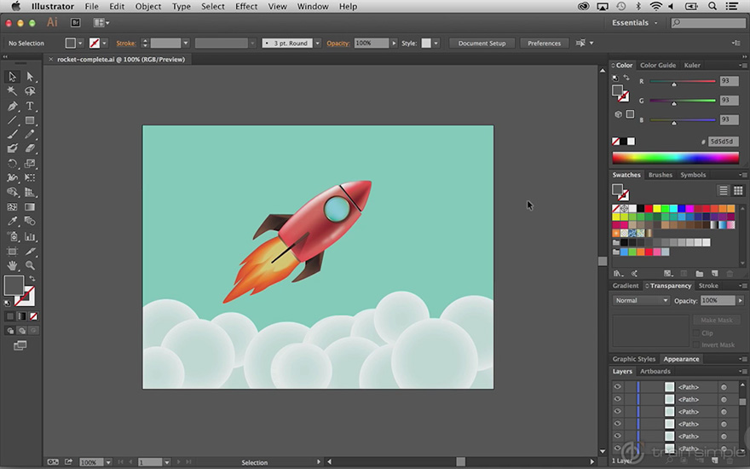Open the 3 pt. Round brush dropdown
The height and width of the screenshot is (469, 750).
click(x=317, y=43)
